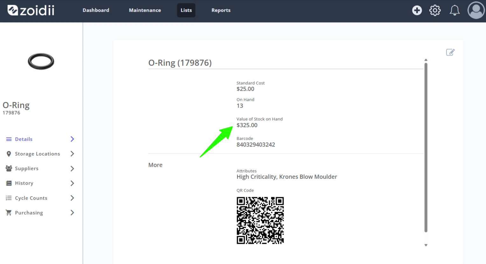This screenshot has height=264, width=486.
Task: Expand the Cycle Counts chevron arrow
Action: click(72, 198)
